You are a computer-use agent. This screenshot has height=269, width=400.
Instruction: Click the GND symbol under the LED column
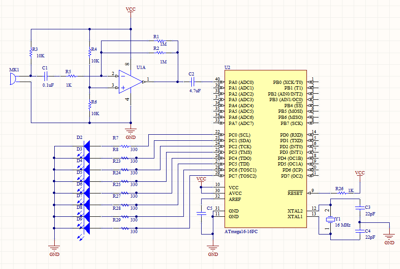point(54,250)
